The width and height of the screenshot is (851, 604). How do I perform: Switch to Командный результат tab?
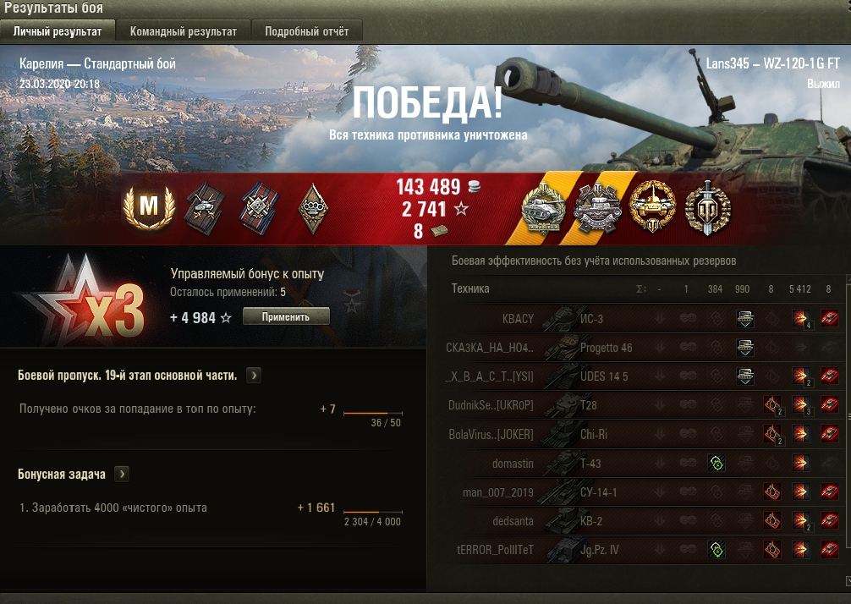[x=184, y=31]
